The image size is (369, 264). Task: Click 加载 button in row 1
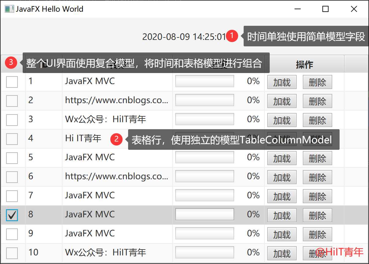click(282, 82)
